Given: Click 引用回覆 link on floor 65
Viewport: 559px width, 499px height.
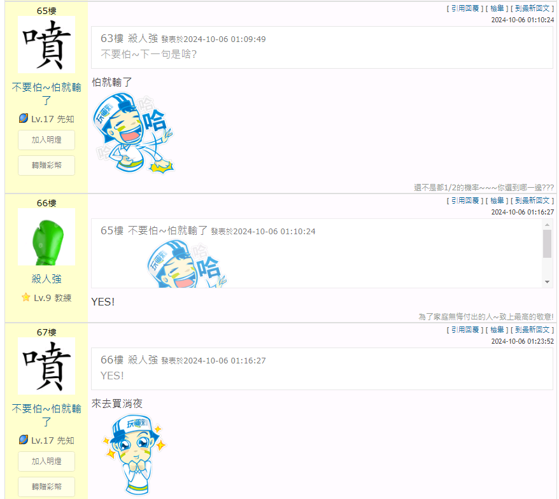Looking at the screenshot, I should click(465, 8).
